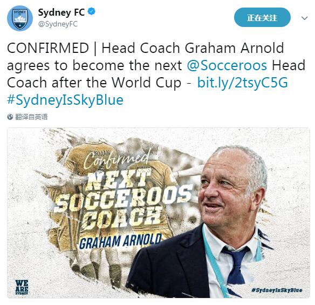Select 翻译自英语 translate text
This screenshot has height=305, width=315.
pyautogui.click(x=31, y=117)
